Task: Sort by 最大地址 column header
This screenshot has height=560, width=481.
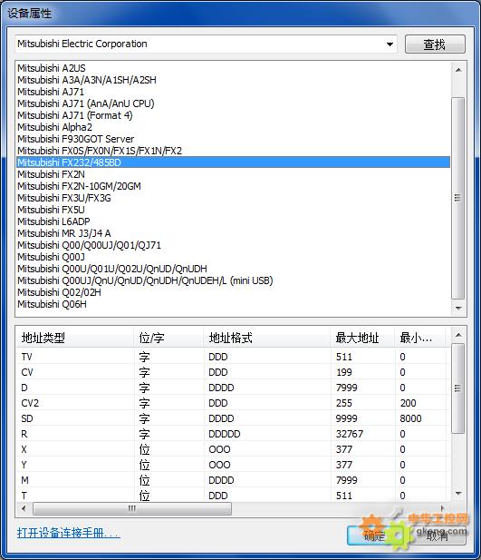Action: click(x=362, y=338)
